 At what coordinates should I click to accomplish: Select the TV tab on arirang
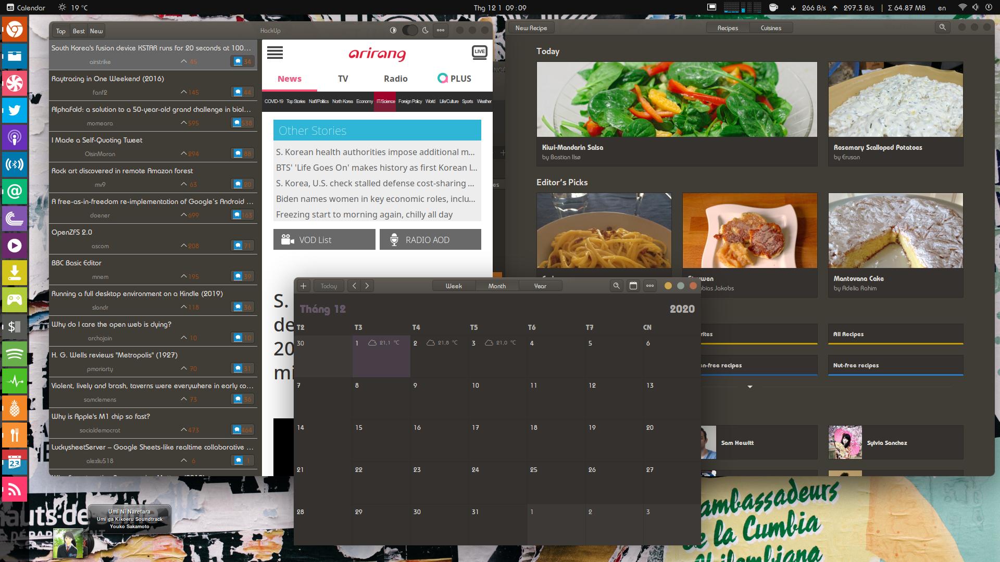[343, 79]
